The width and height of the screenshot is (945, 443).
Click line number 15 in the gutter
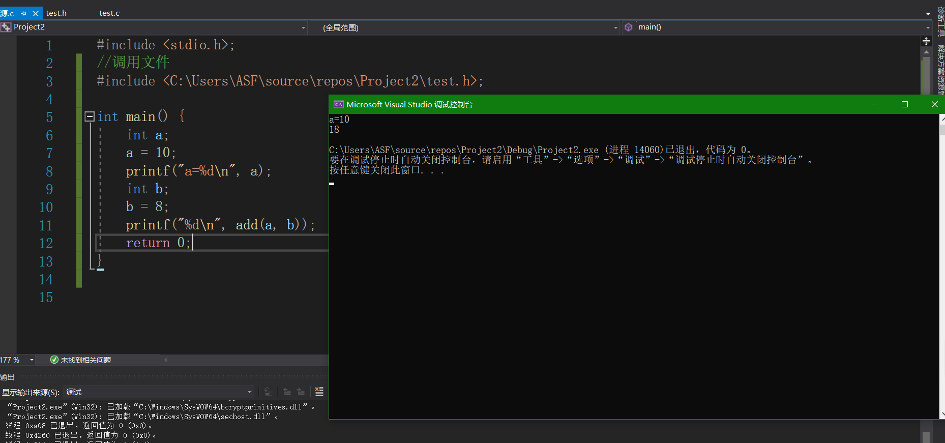pos(46,297)
